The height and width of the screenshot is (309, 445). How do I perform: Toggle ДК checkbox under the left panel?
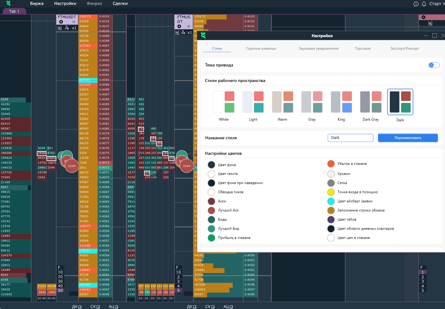tap(80, 307)
